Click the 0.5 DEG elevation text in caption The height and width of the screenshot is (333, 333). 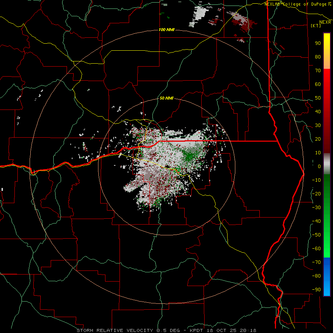168,330
